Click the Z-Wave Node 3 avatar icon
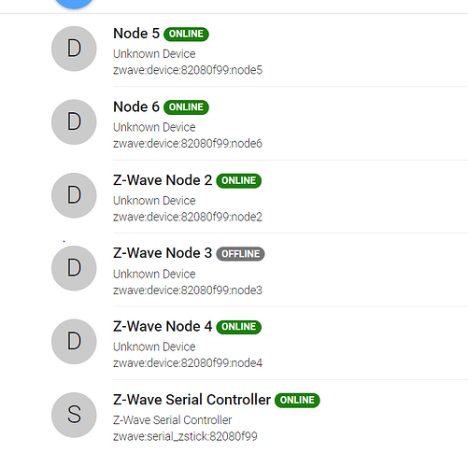 point(74,268)
